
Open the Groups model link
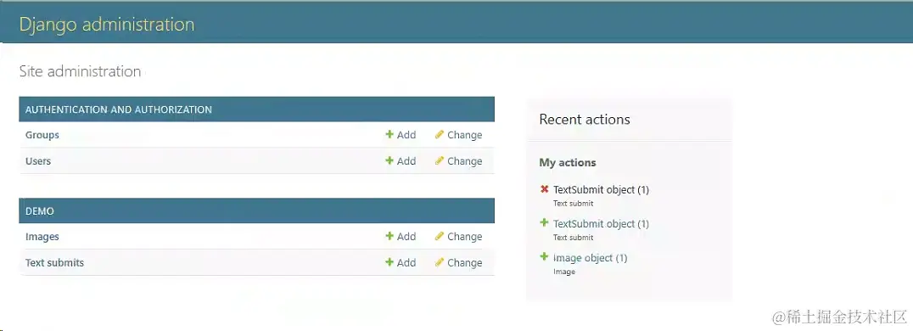42,135
